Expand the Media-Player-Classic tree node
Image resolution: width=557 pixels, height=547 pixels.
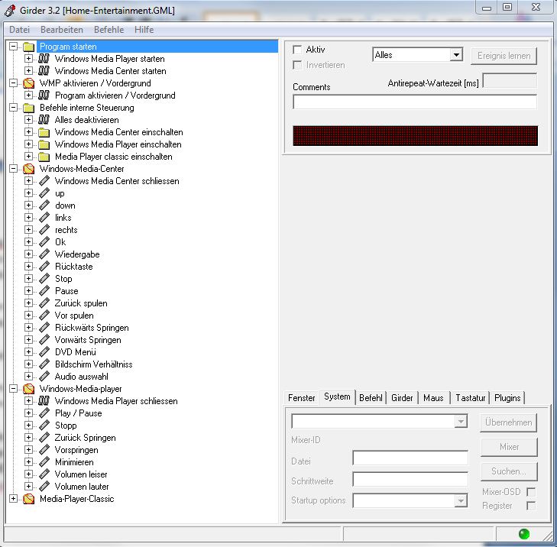pyautogui.click(x=13, y=499)
